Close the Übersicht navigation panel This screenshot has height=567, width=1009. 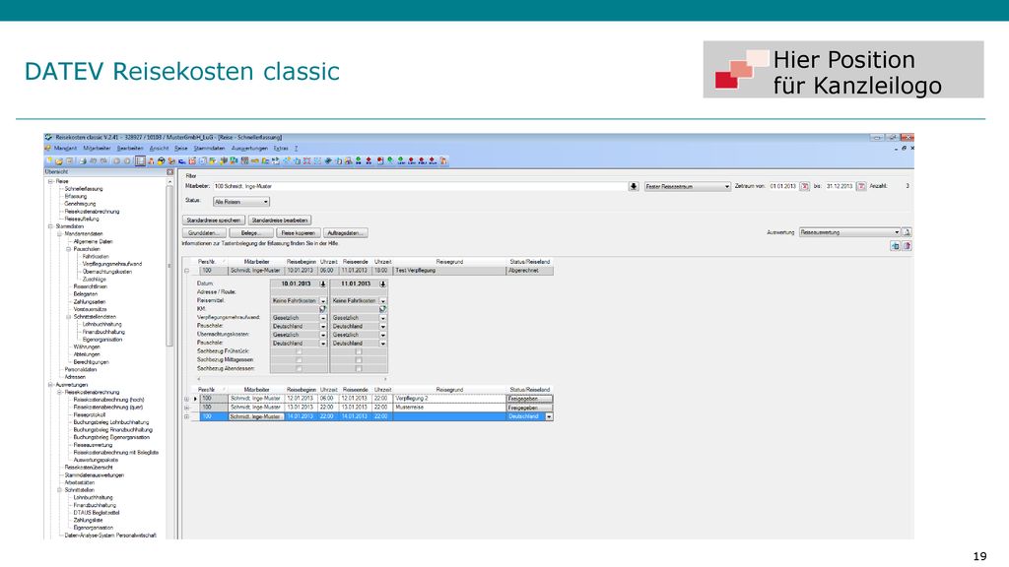pyautogui.click(x=169, y=172)
